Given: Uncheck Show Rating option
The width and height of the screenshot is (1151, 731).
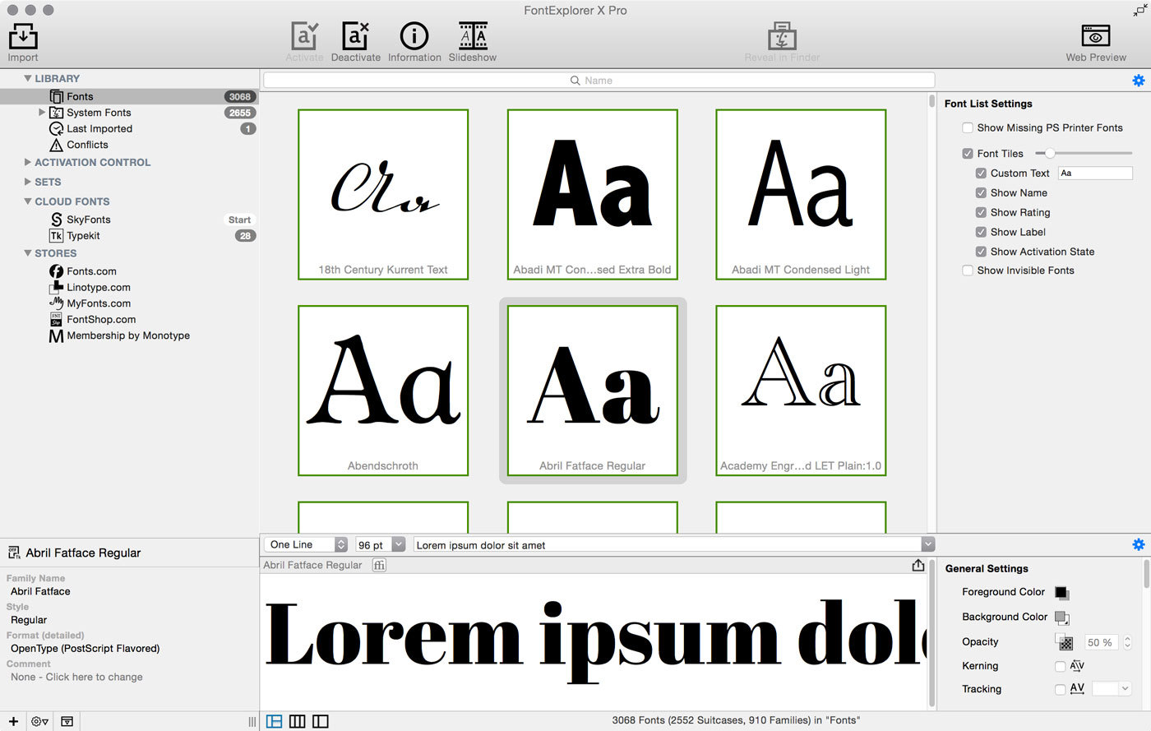Looking at the screenshot, I should [981, 213].
